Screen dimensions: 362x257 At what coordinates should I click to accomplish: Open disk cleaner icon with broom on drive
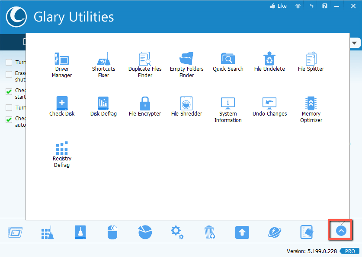[80, 232]
